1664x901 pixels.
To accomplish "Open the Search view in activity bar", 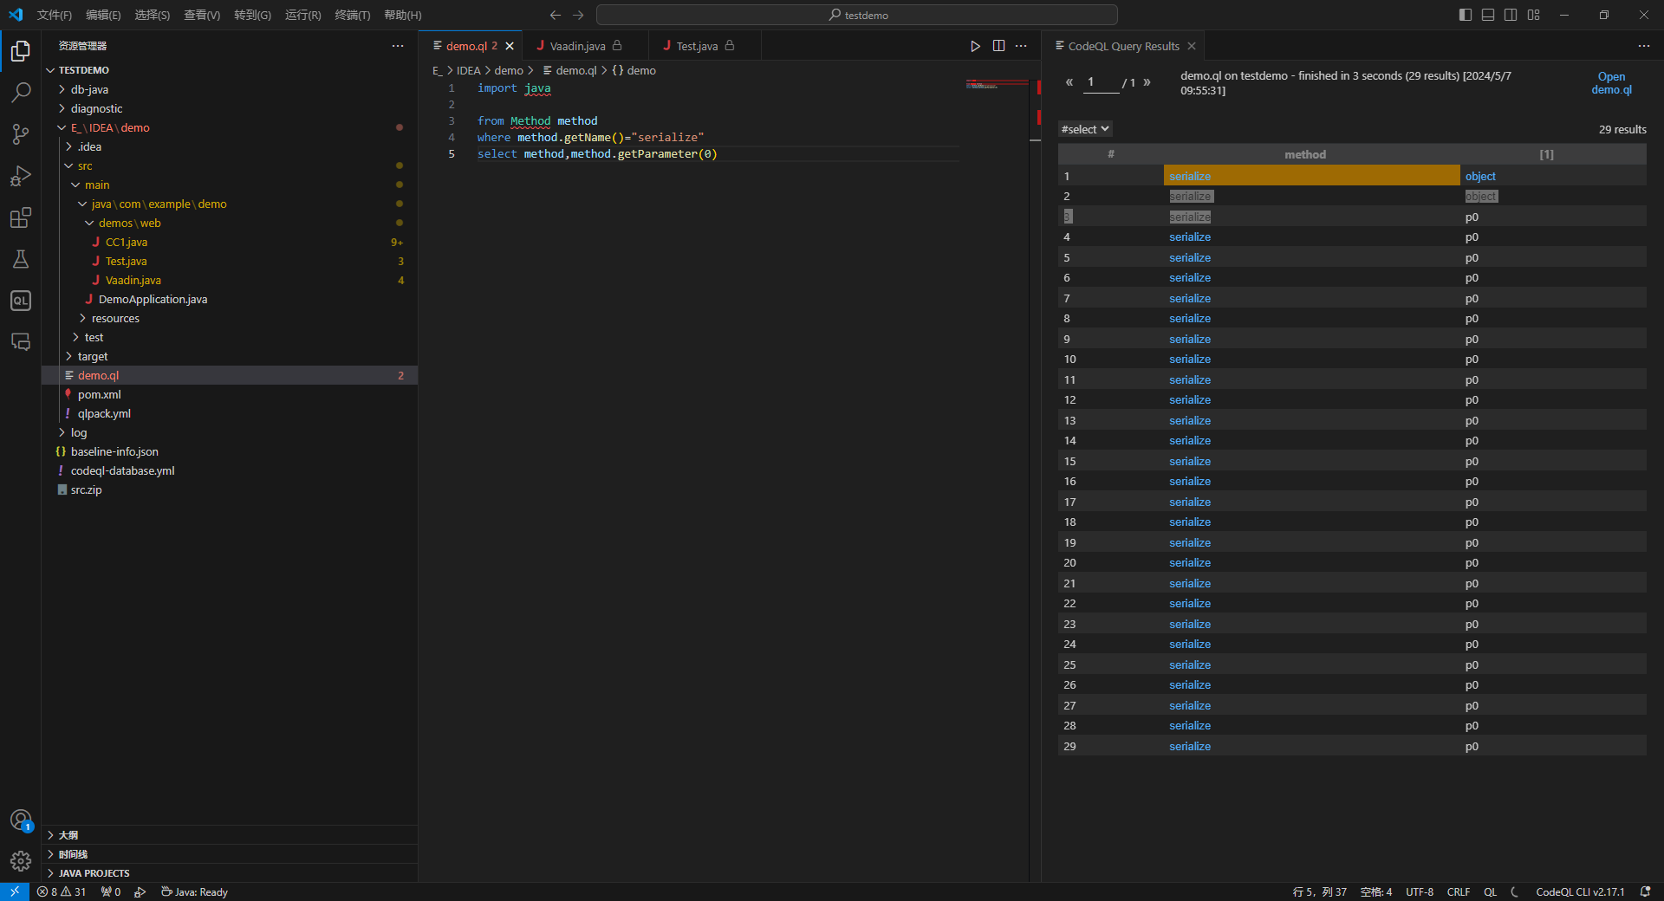I will (x=21, y=93).
